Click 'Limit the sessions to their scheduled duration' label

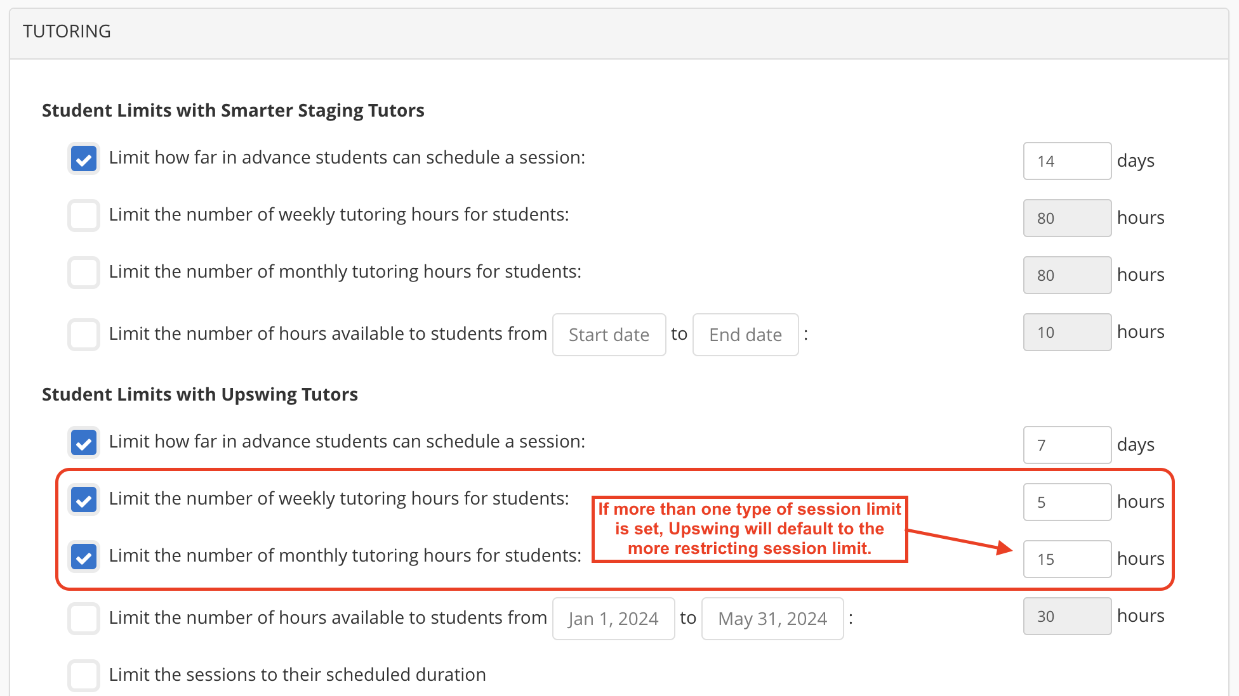click(x=297, y=674)
